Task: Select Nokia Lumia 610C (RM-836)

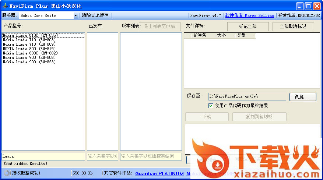Action: [43, 35]
